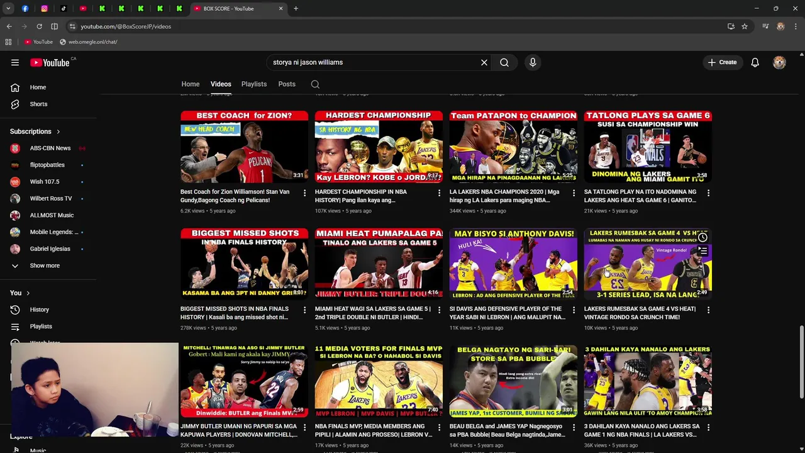Open options for BIGGEST MISSED SHOTS video
Image resolution: width=805 pixels, height=453 pixels.
tap(304, 310)
